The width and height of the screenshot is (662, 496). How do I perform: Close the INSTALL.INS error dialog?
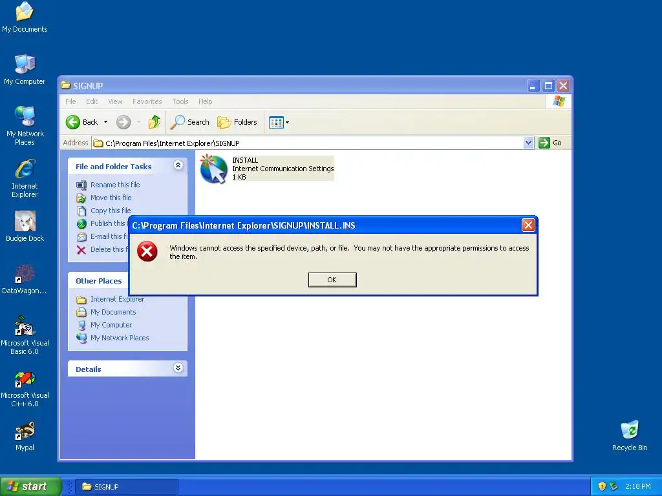click(528, 225)
